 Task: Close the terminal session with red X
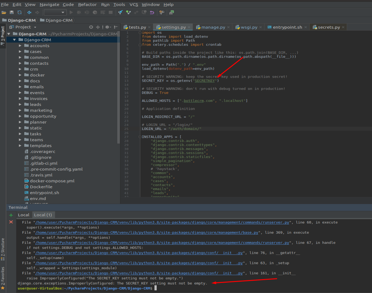11,222
